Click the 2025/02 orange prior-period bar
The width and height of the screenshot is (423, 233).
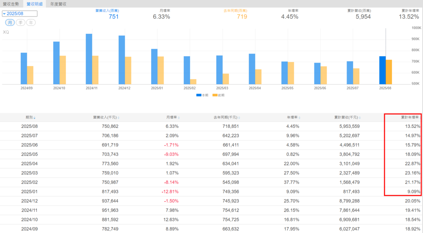pos(193,82)
